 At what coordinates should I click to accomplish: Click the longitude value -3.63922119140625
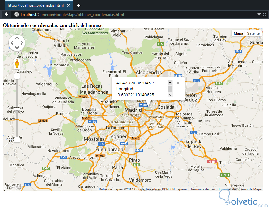(x=135, y=95)
